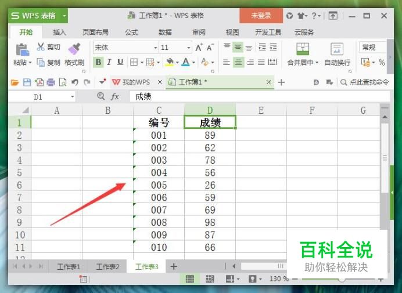Add new document tab with plus

coord(281,82)
